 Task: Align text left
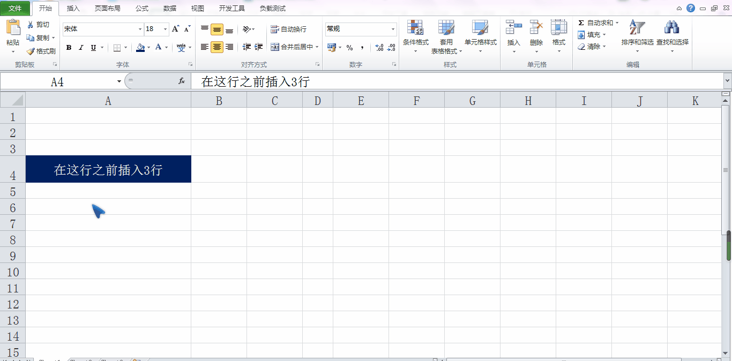(x=205, y=47)
